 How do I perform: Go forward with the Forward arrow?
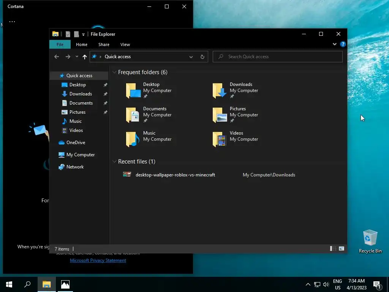(x=68, y=57)
